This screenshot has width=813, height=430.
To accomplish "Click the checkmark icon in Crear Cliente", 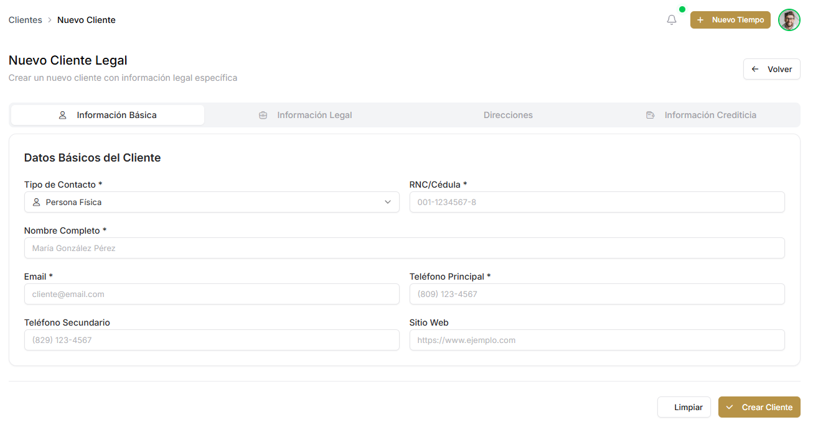I will [x=730, y=407].
